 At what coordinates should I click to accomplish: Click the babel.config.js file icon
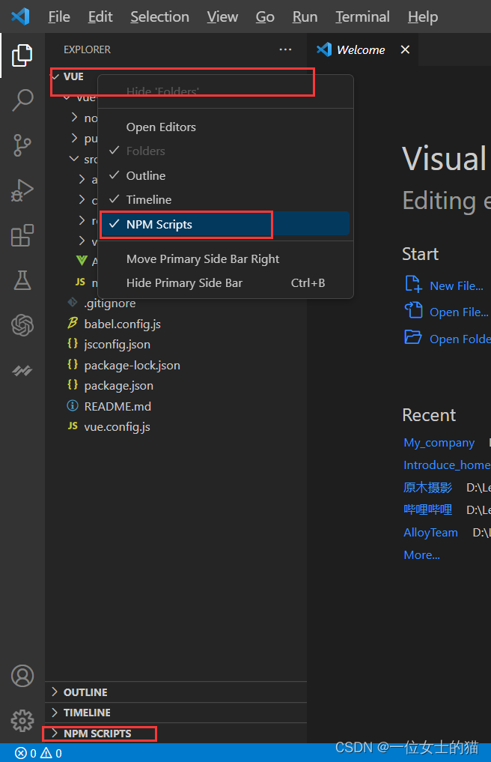click(x=73, y=323)
